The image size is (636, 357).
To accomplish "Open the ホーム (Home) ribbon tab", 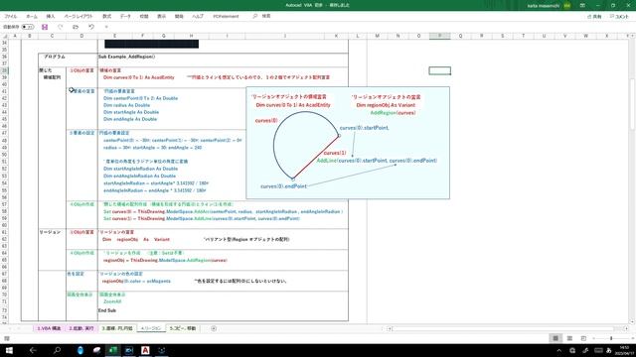I will pos(32,16).
